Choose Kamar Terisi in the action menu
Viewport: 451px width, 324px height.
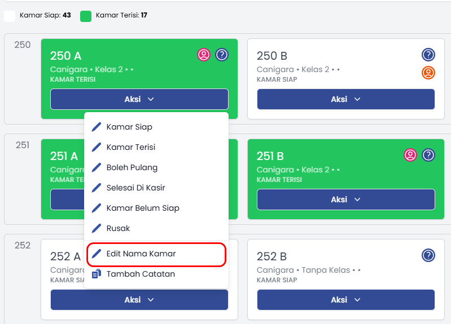(130, 147)
